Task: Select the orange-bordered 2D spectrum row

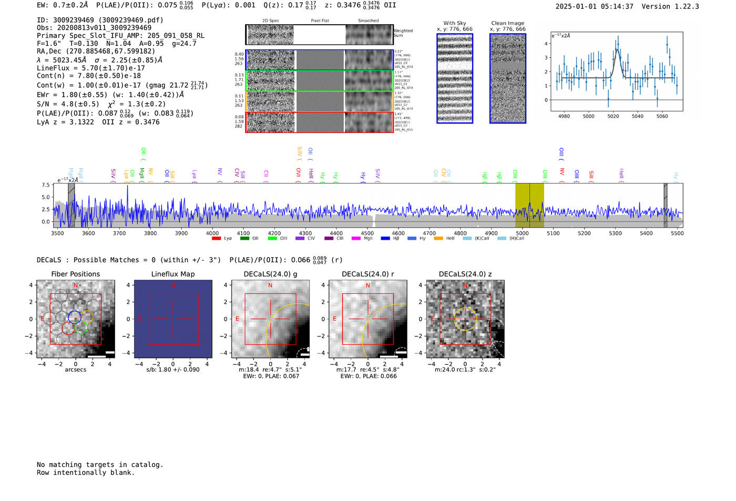Action: point(320,101)
